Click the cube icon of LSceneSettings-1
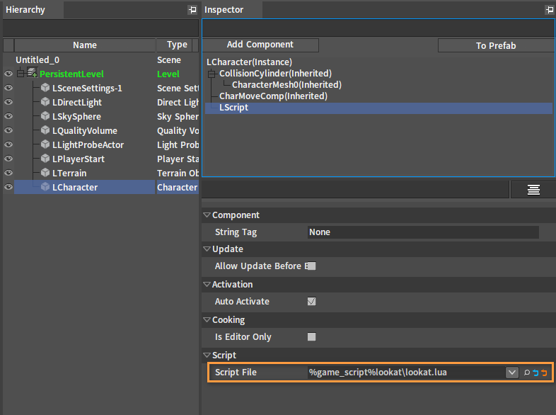Image resolution: width=556 pixels, height=415 pixels. [x=45, y=88]
